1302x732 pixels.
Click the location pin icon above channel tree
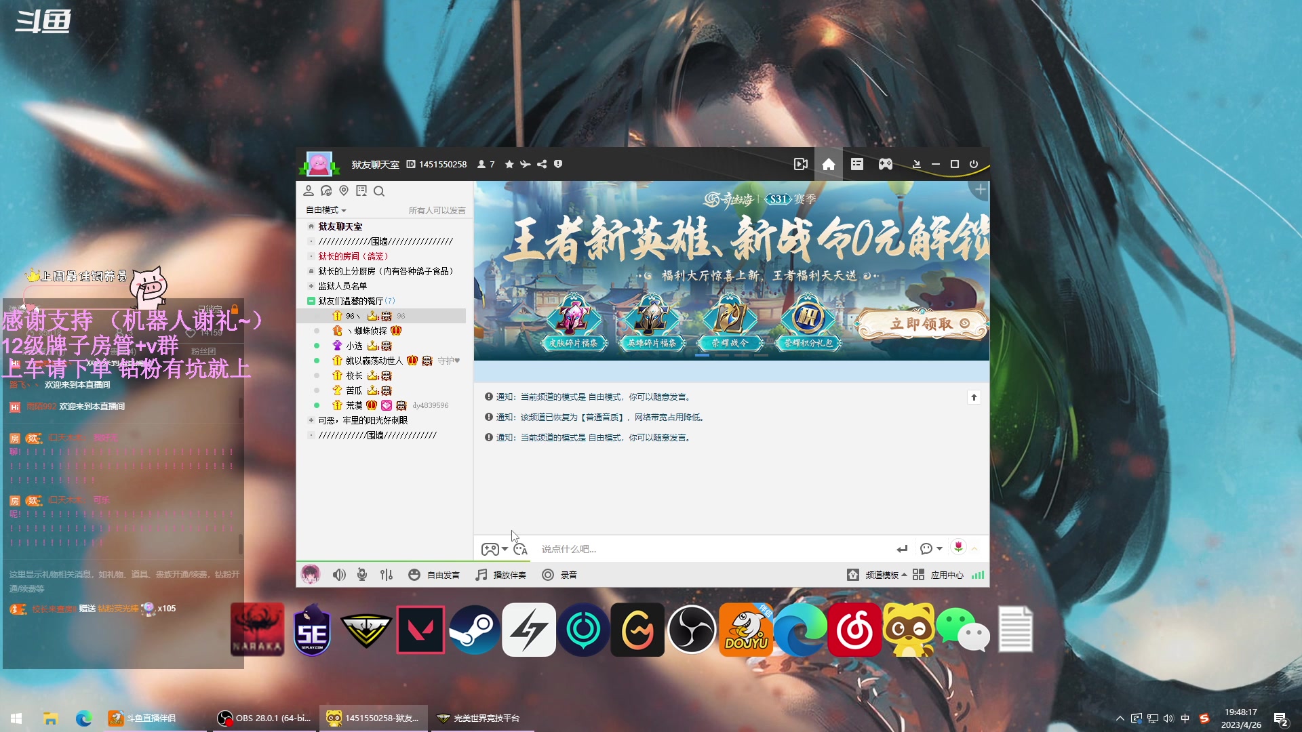pyautogui.click(x=344, y=191)
